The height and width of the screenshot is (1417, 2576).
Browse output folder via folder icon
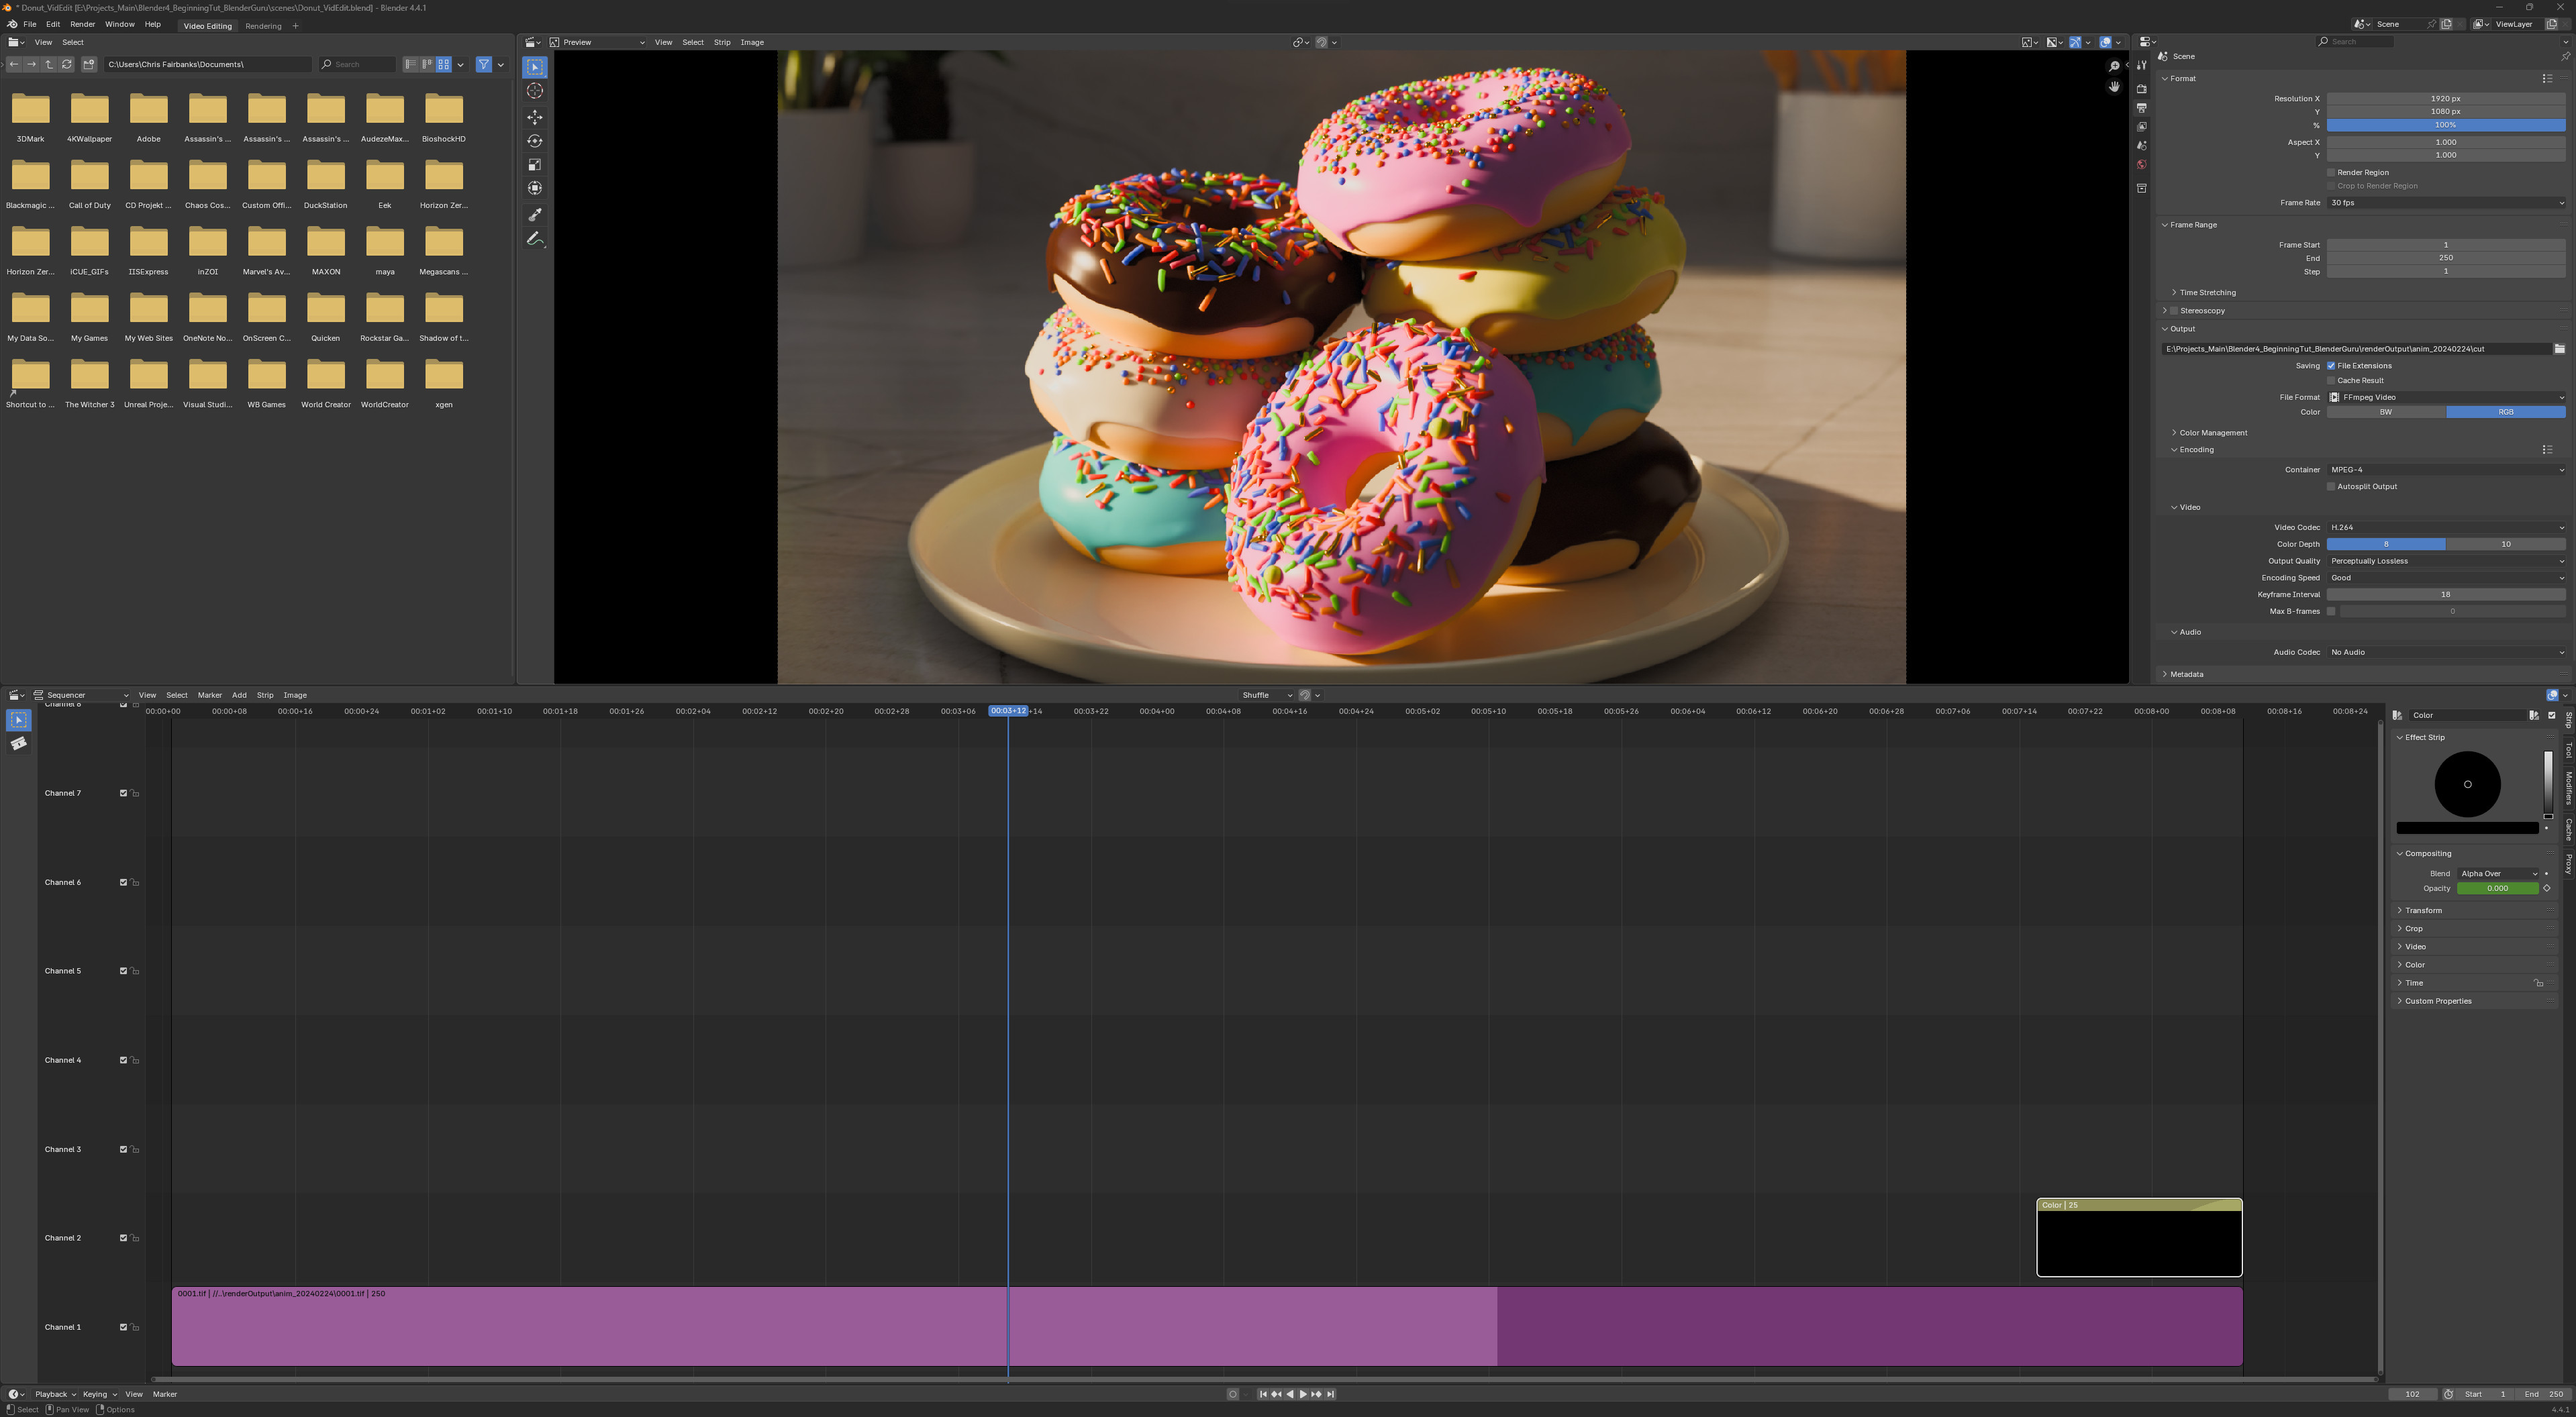click(x=2559, y=349)
